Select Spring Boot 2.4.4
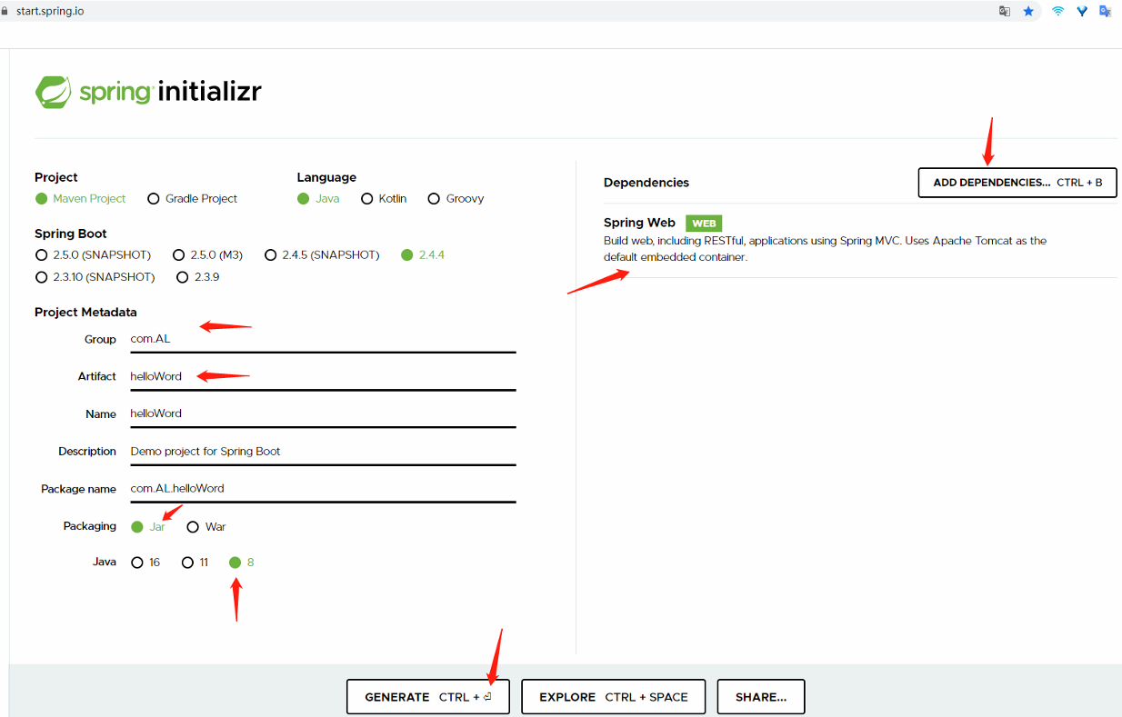 point(422,254)
